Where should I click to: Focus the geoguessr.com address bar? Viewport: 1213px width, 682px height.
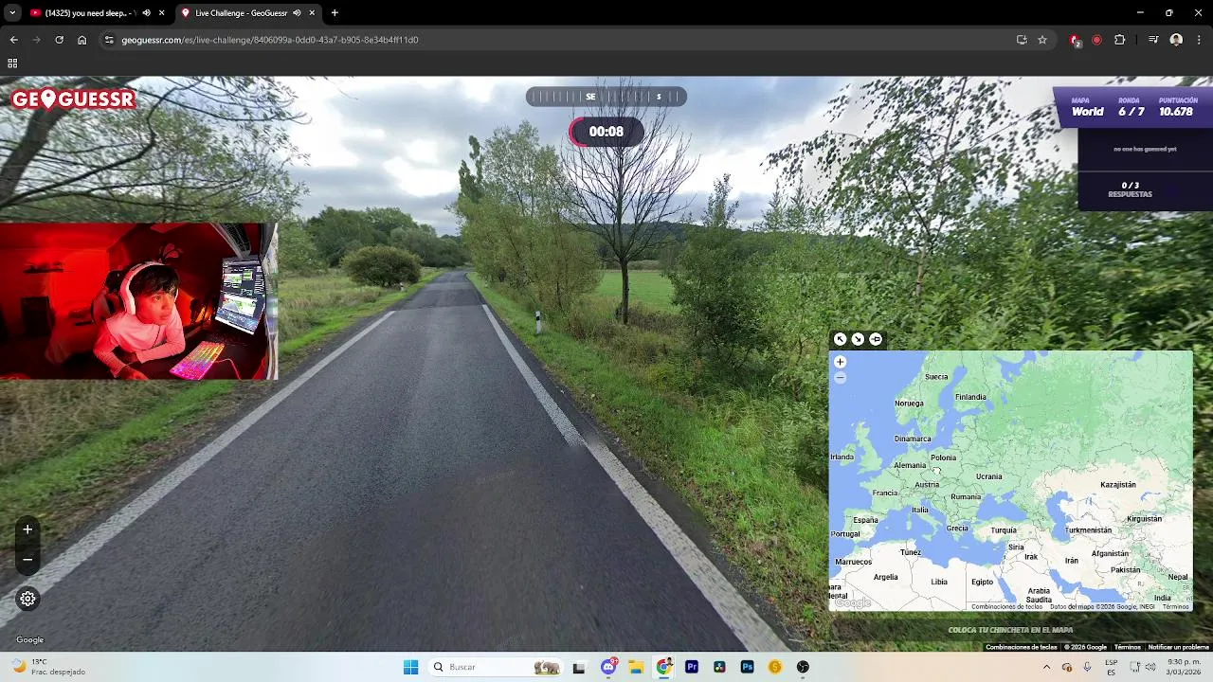point(559,40)
